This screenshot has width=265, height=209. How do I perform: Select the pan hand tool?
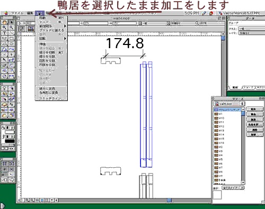(5, 22)
